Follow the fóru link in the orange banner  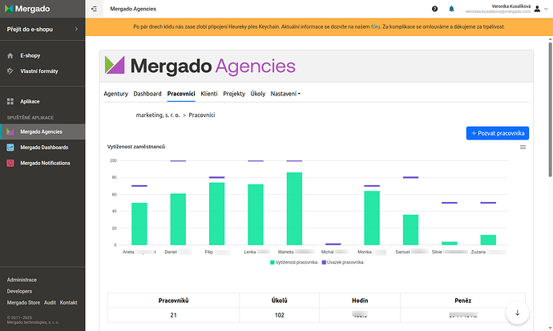pyautogui.click(x=373, y=26)
